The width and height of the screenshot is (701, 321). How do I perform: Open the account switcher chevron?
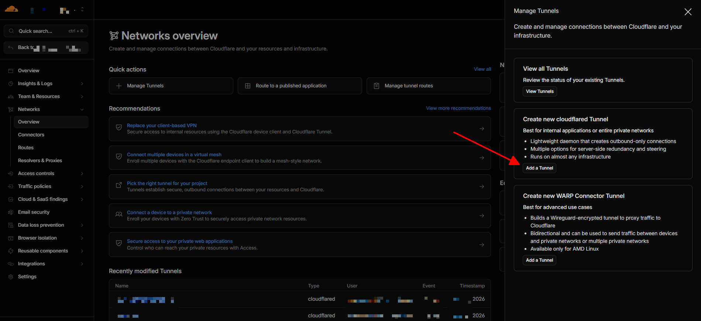click(x=82, y=10)
